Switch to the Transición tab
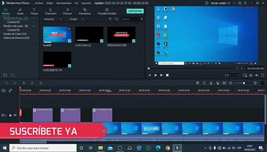The height and width of the screenshot is (152, 267). 50,11
